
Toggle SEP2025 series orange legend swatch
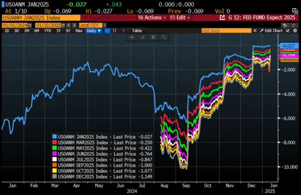click(54, 165)
